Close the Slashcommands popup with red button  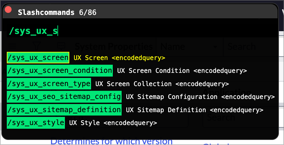point(8,11)
